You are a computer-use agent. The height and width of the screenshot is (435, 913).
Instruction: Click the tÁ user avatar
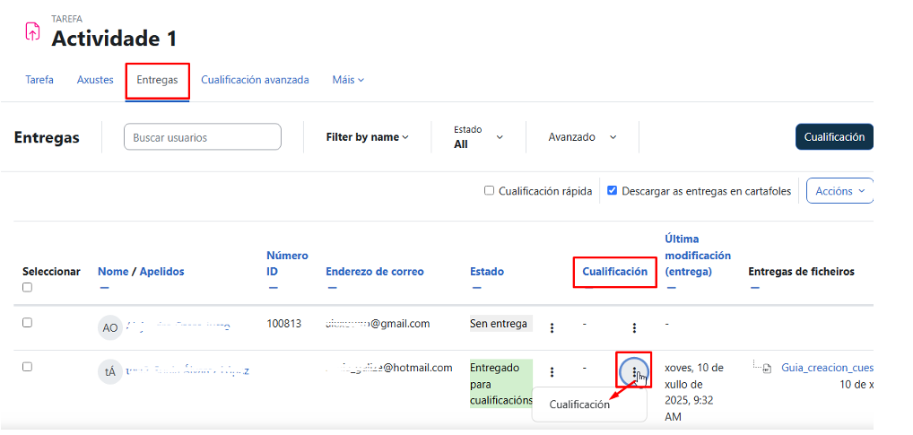pos(109,372)
